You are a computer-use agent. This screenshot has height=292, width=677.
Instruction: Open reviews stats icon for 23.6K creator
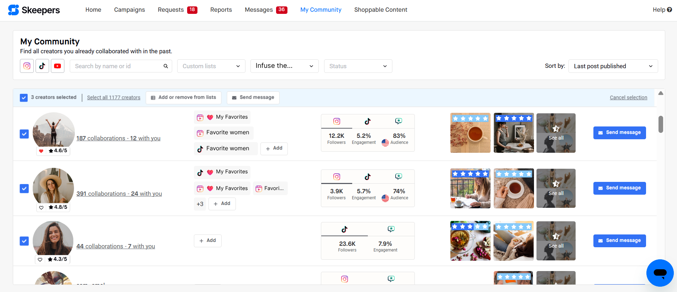click(x=391, y=229)
